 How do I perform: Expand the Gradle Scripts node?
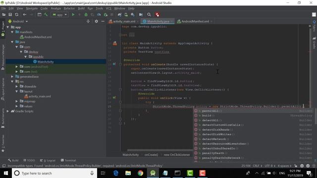coord(8,111)
